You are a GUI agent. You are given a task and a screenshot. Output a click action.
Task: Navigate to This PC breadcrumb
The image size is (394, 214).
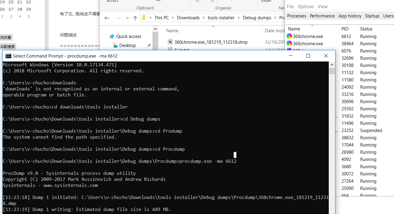pos(162,18)
